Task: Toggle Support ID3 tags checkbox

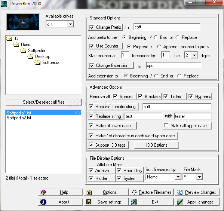Action: click(x=91, y=145)
